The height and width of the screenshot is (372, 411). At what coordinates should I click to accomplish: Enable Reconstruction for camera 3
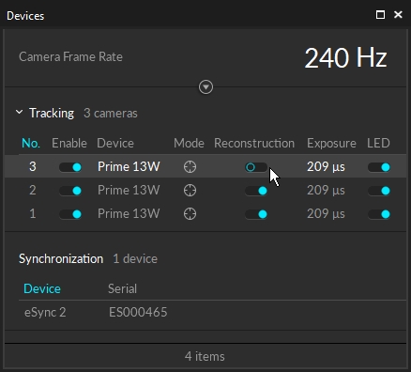coord(256,167)
